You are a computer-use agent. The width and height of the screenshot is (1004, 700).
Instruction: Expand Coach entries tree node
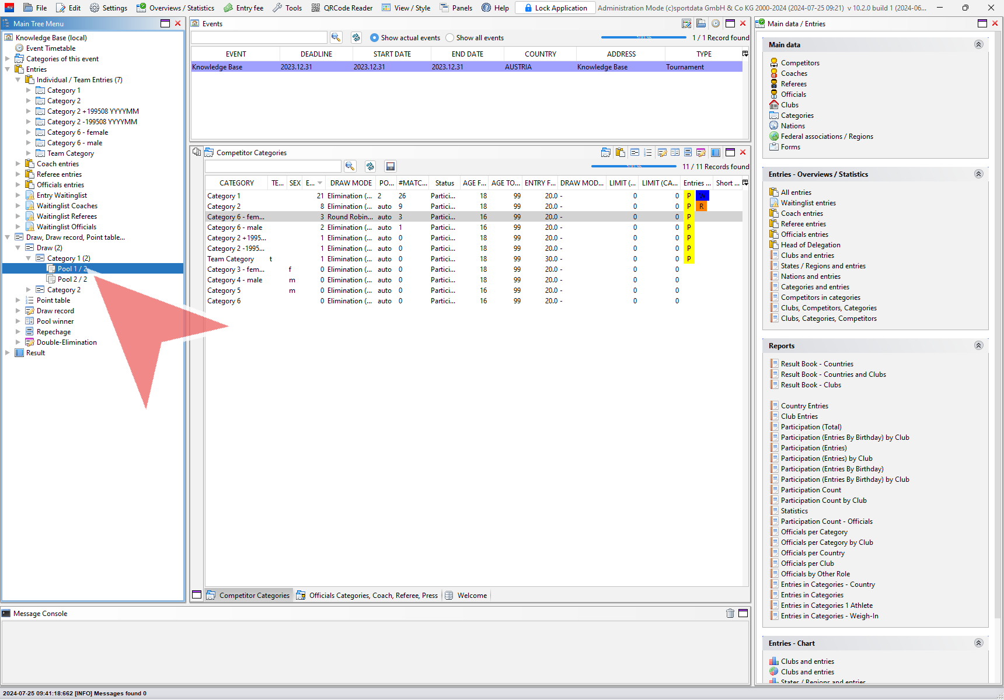coord(18,164)
